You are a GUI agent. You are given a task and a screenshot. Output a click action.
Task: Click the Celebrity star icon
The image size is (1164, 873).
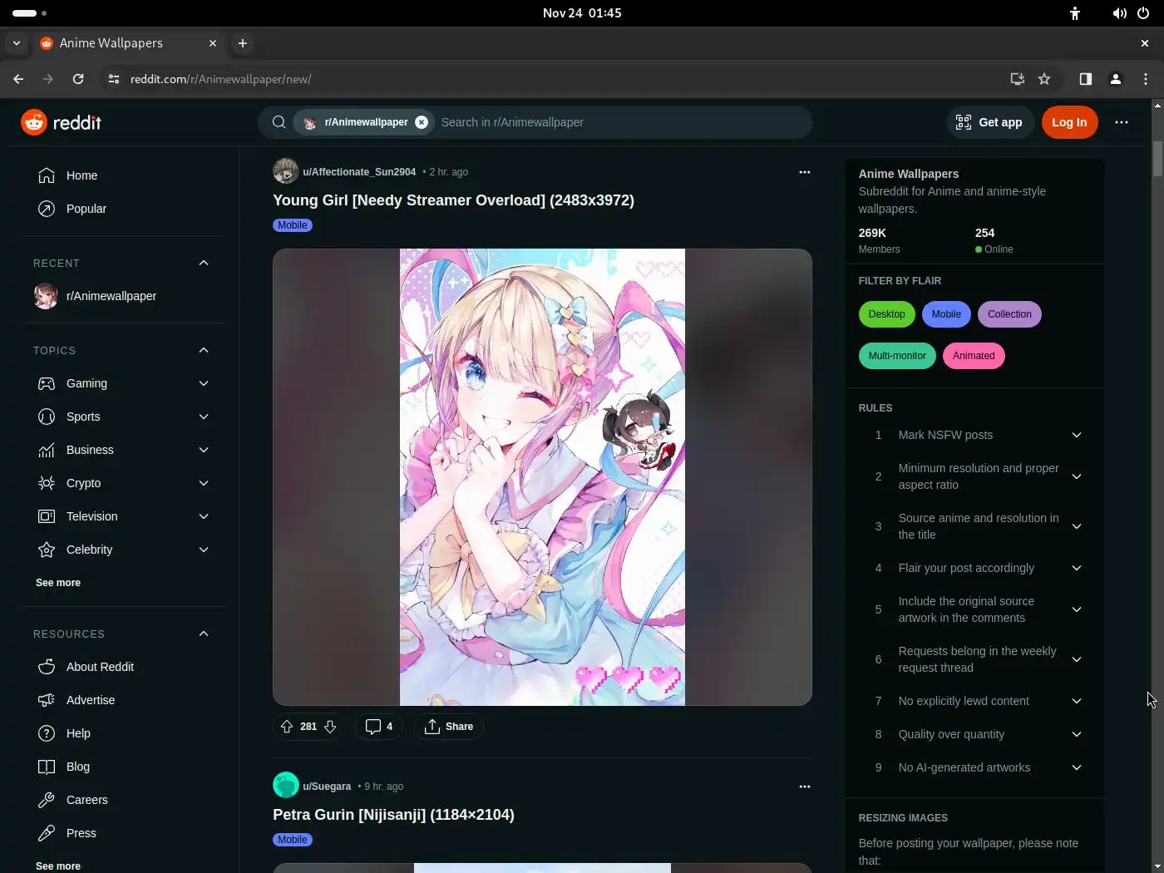47,550
